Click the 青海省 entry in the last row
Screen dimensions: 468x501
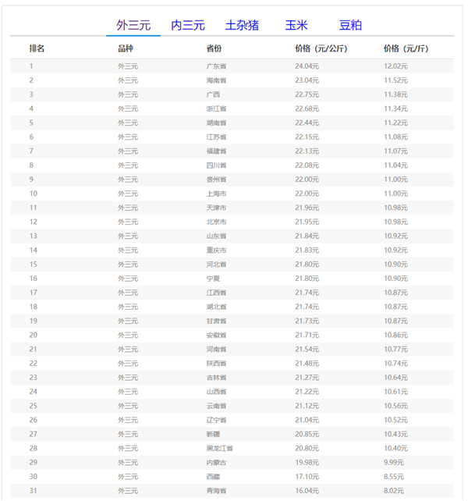click(216, 491)
